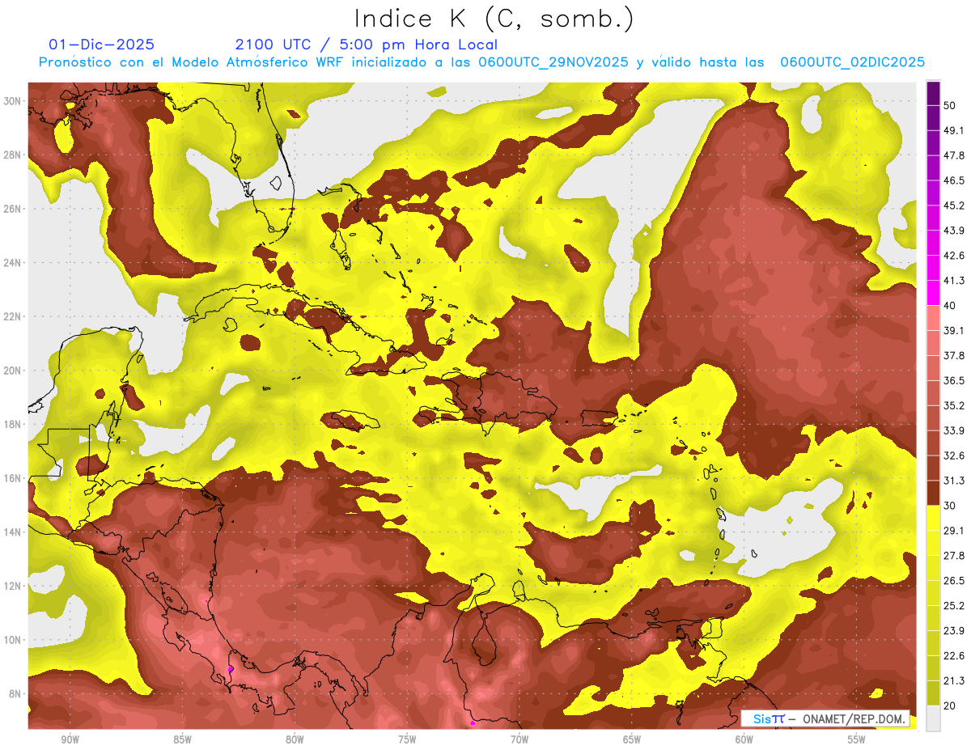The width and height of the screenshot is (971, 750).
Task: Click the 28N latitude label
Action: point(14,155)
